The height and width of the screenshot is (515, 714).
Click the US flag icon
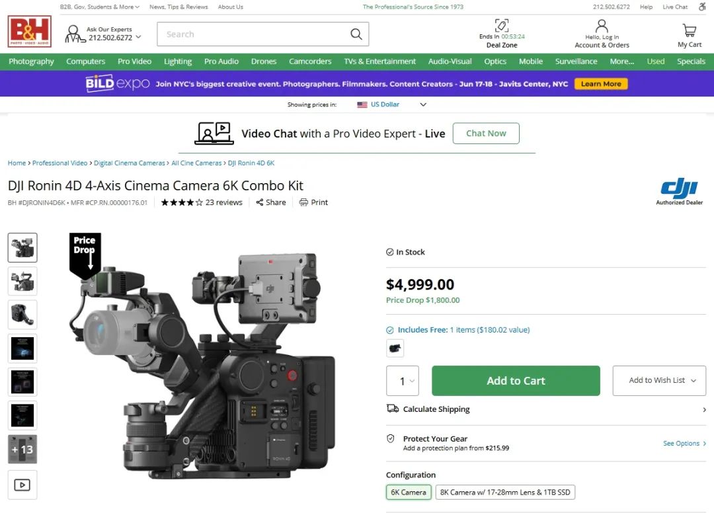[362, 104]
